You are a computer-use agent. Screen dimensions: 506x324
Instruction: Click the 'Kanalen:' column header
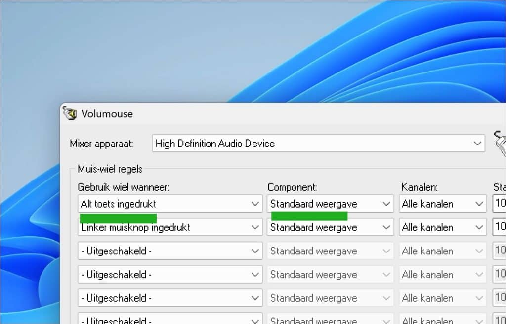point(420,187)
